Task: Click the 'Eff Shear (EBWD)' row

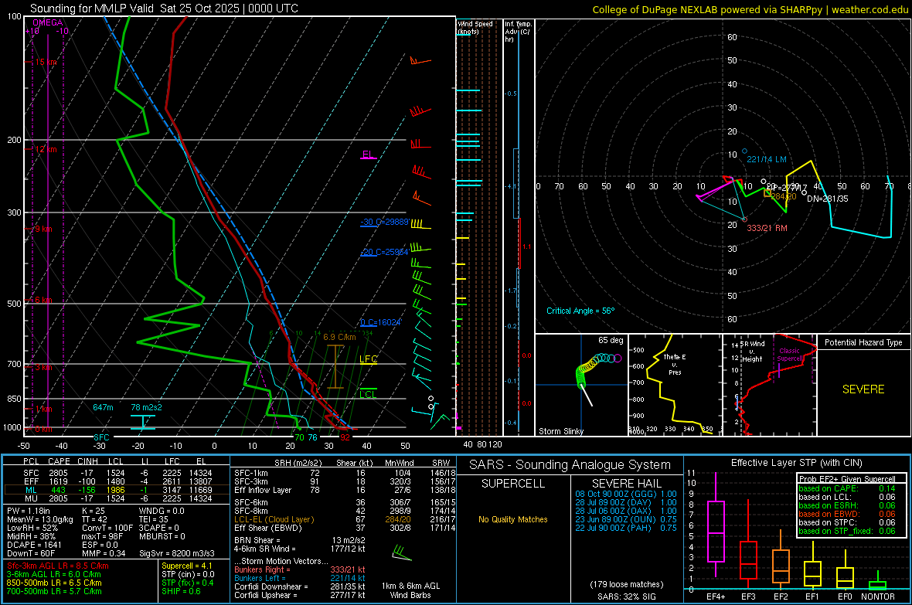Action: 345,528
